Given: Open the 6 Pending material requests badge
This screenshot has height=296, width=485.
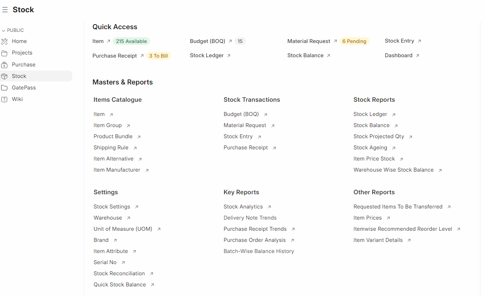Looking at the screenshot, I should coord(354,41).
